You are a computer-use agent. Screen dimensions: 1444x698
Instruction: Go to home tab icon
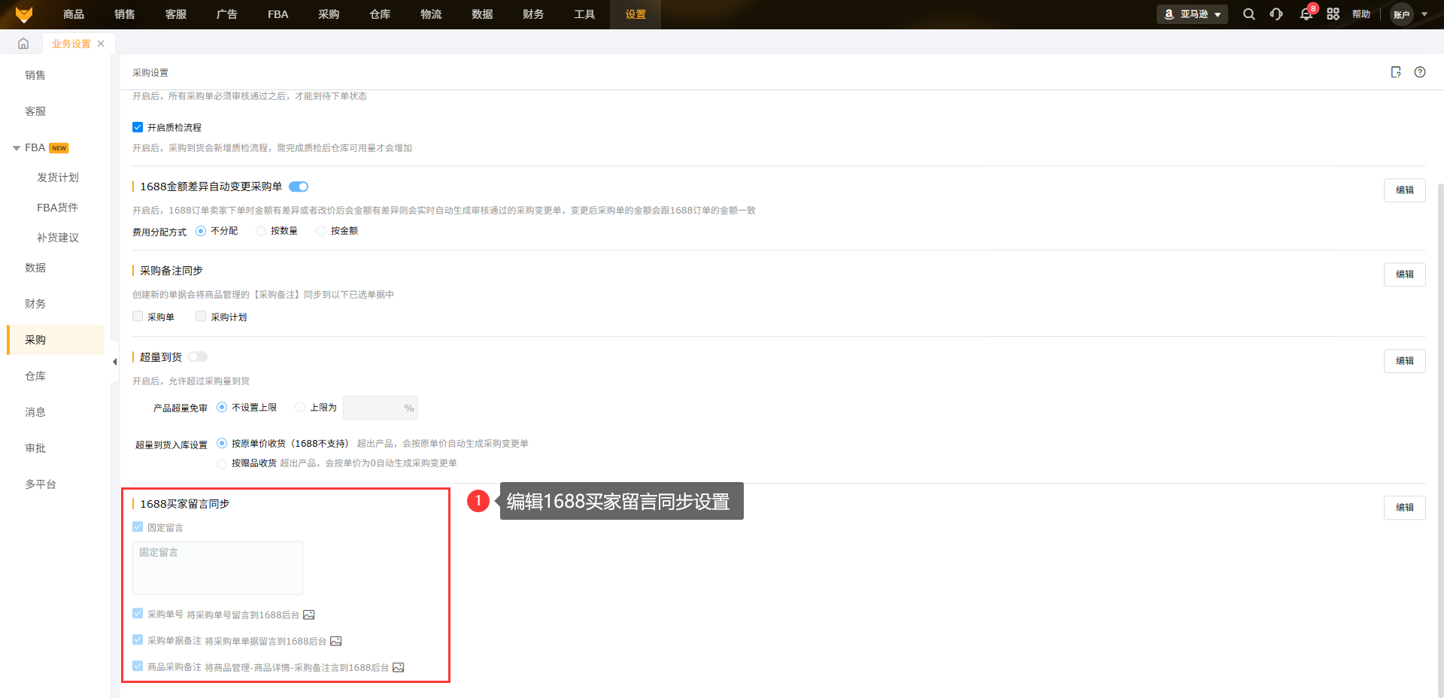click(23, 44)
